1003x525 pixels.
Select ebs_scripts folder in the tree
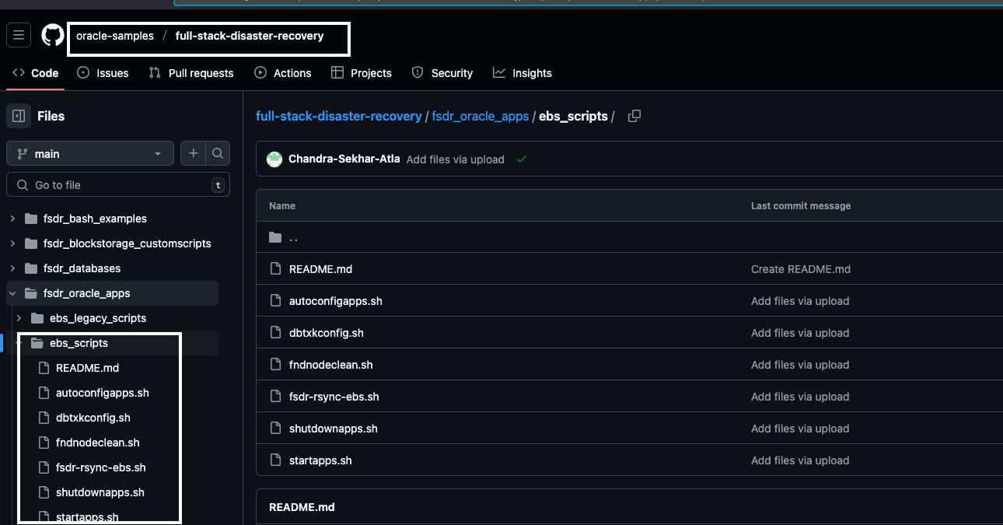point(79,343)
